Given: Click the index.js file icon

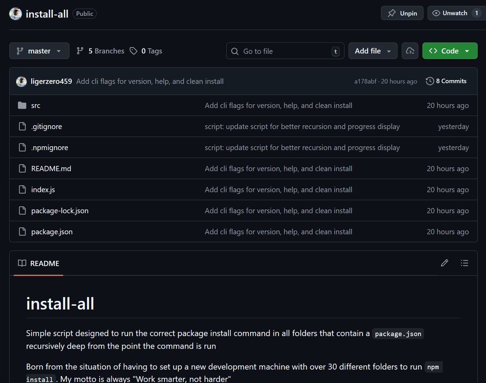Looking at the screenshot, I should 22,190.
